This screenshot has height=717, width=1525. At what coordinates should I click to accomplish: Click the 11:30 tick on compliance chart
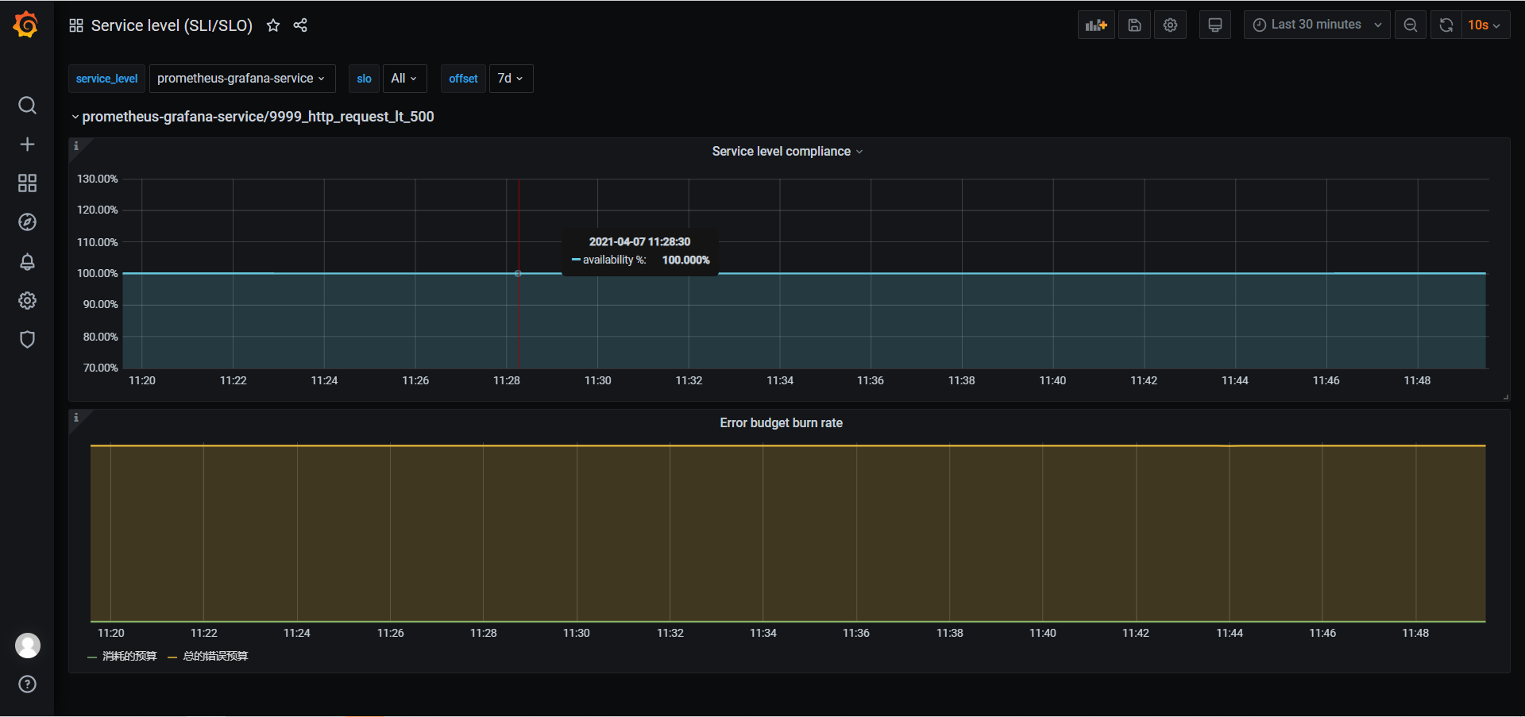click(597, 380)
